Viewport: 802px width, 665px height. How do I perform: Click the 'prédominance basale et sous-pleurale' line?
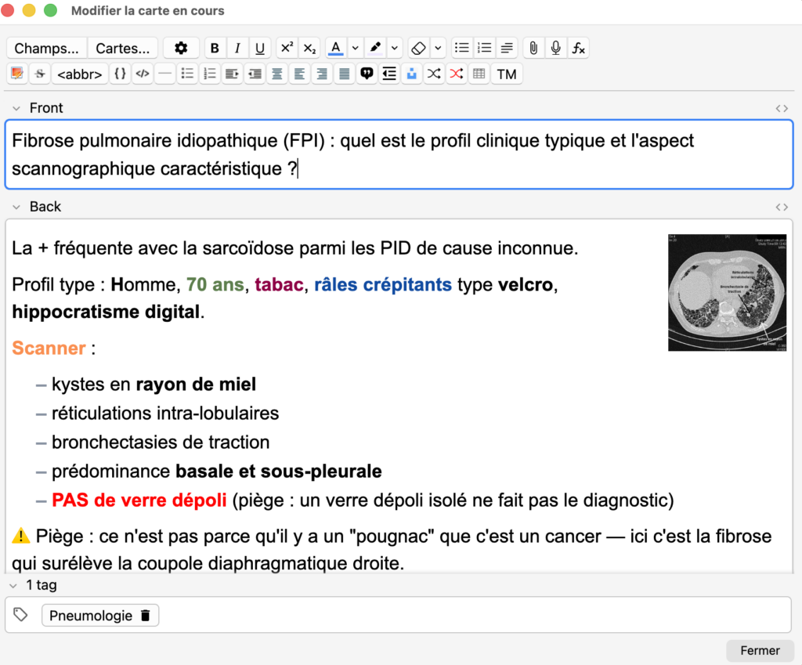[216, 471]
